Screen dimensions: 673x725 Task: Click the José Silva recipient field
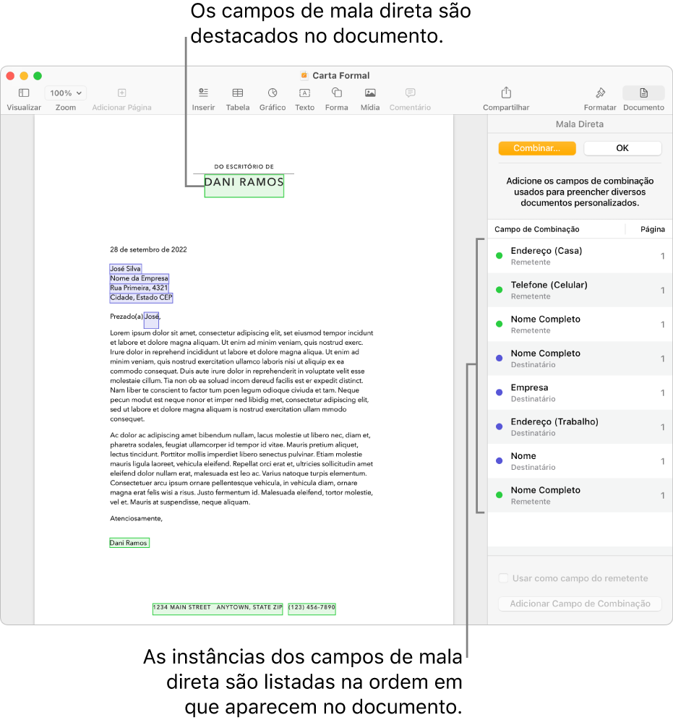pyautogui.click(x=125, y=269)
